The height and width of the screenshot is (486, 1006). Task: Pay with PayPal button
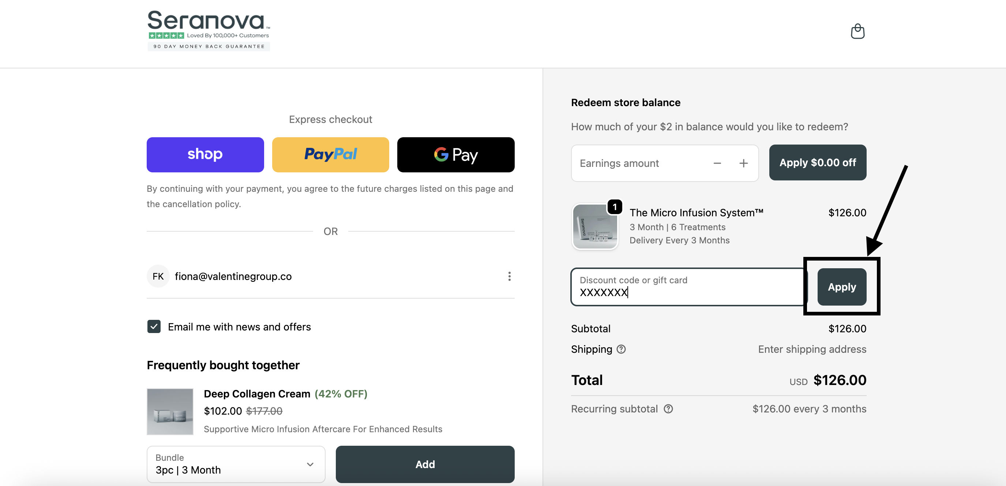point(330,154)
